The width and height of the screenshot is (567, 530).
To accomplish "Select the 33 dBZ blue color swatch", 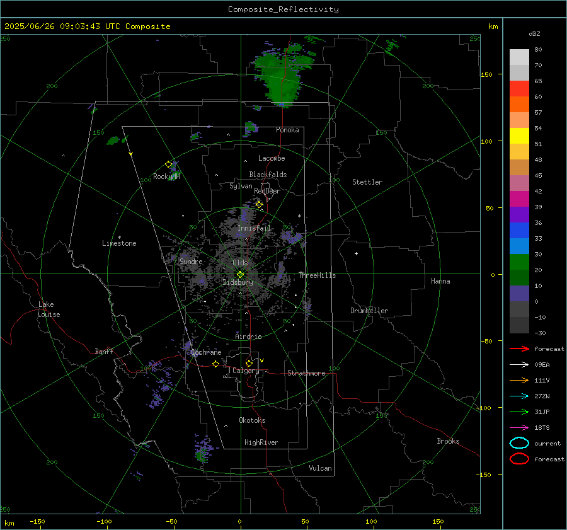I will (519, 230).
